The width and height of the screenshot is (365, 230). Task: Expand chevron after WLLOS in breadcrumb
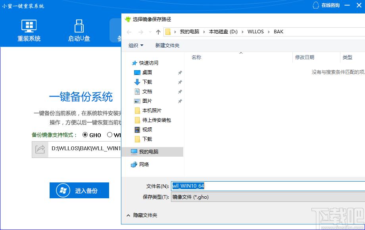(269, 32)
